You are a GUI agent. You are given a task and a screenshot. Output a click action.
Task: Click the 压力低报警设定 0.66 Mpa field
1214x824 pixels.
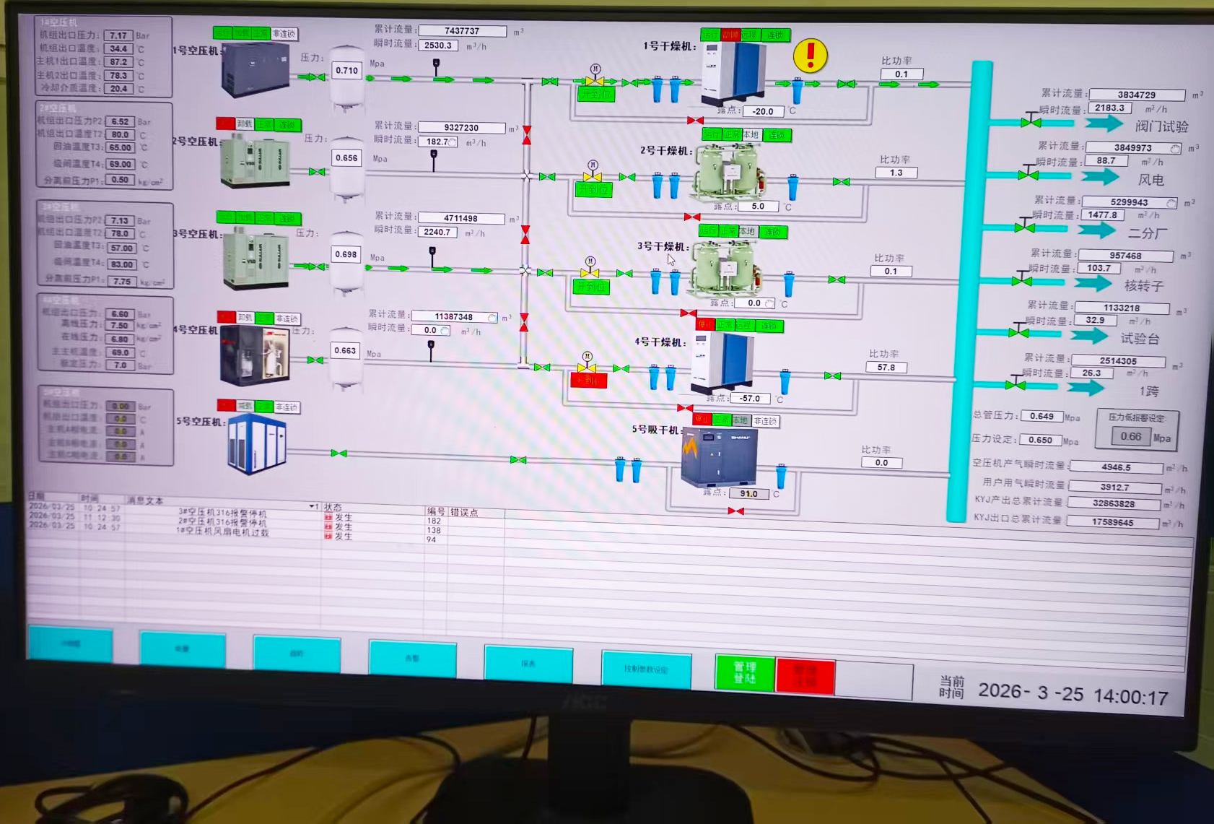tap(1130, 437)
